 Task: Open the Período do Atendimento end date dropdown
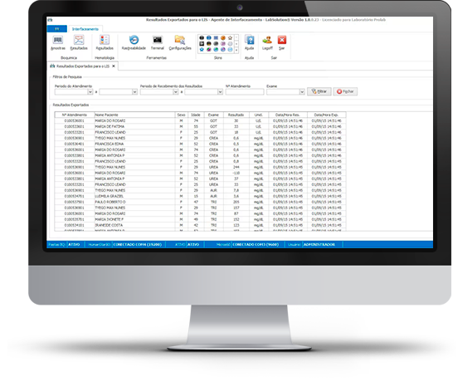pyautogui.click(x=134, y=92)
